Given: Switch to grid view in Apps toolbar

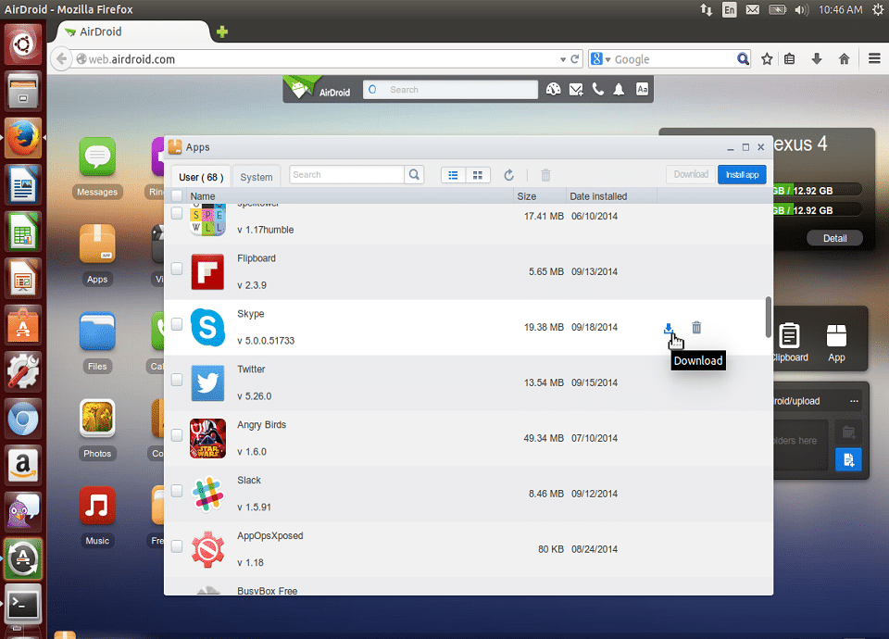Looking at the screenshot, I should click(x=478, y=175).
